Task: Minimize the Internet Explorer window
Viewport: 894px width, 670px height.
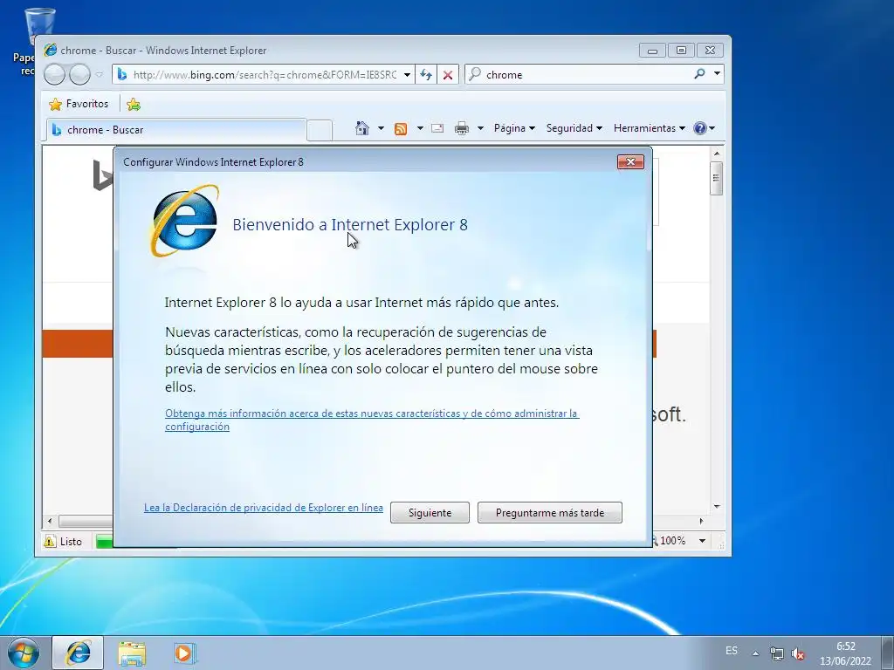Action: (652, 51)
